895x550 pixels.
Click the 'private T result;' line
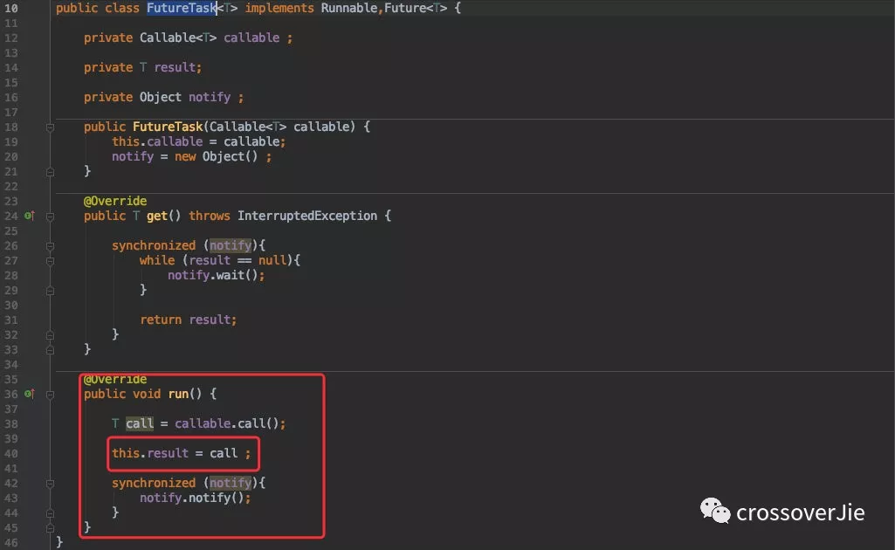click(142, 67)
